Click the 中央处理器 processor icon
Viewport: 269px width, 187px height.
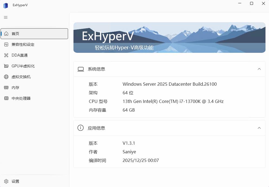[x=6, y=98]
